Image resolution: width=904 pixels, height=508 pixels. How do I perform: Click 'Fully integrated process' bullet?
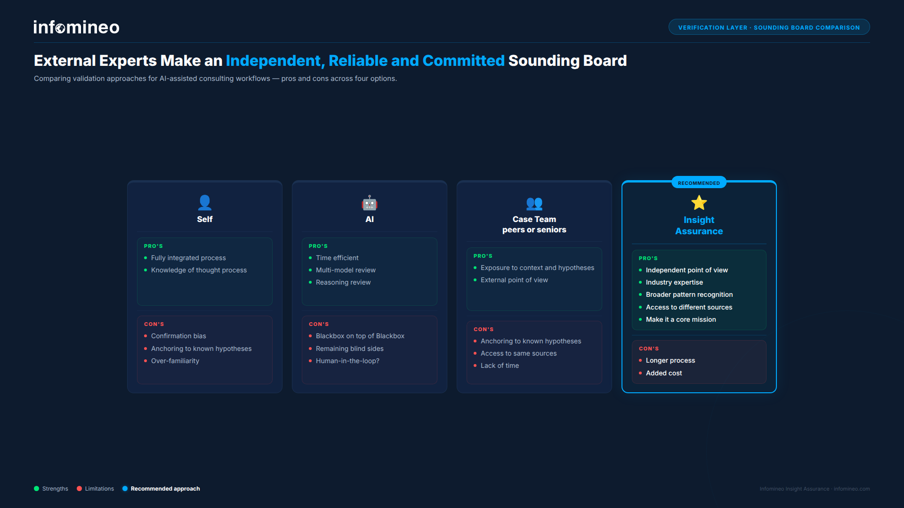188,258
